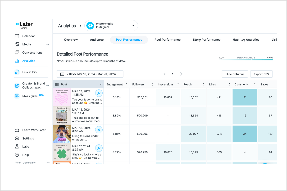
Task: Open the Audience tab
Action: click(x=97, y=40)
